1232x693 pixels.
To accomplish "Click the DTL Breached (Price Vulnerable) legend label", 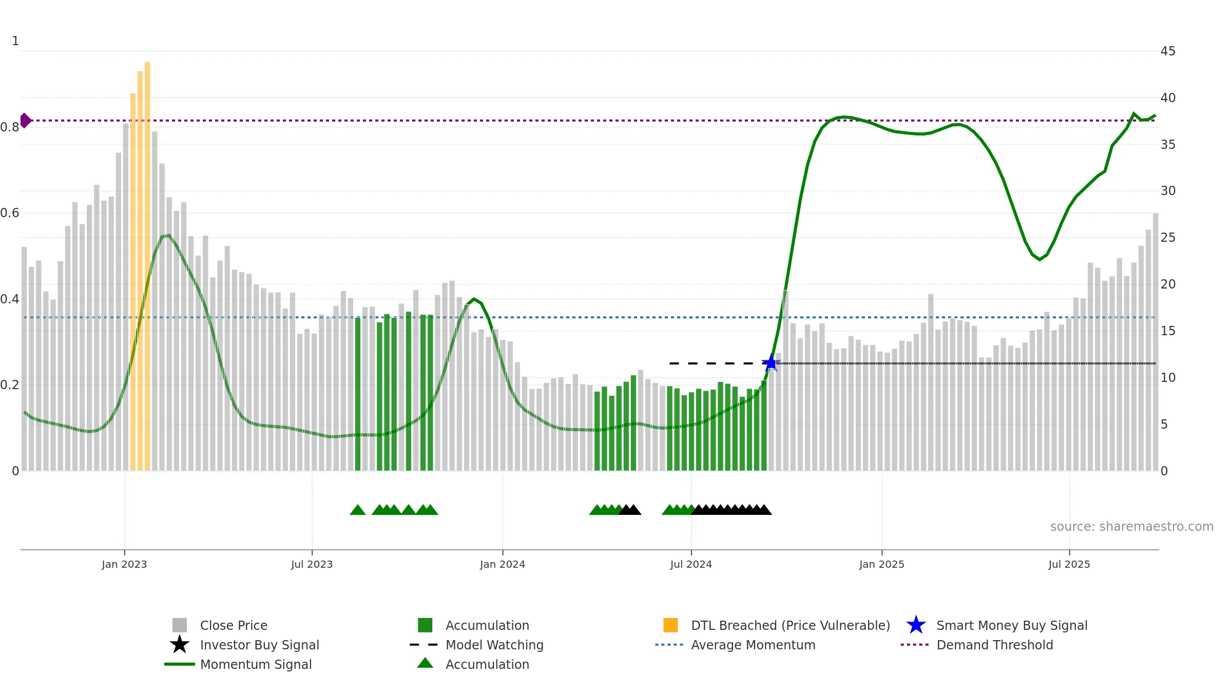I will pyautogui.click(x=791, y=625).
